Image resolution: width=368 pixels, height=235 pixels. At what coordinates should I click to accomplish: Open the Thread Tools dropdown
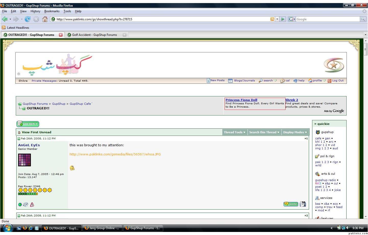[235, 132]
